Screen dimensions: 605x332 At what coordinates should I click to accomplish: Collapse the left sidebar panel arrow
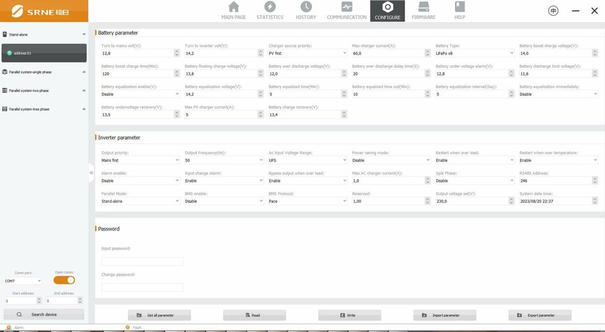pyautogui.click(x=91, y=173)
